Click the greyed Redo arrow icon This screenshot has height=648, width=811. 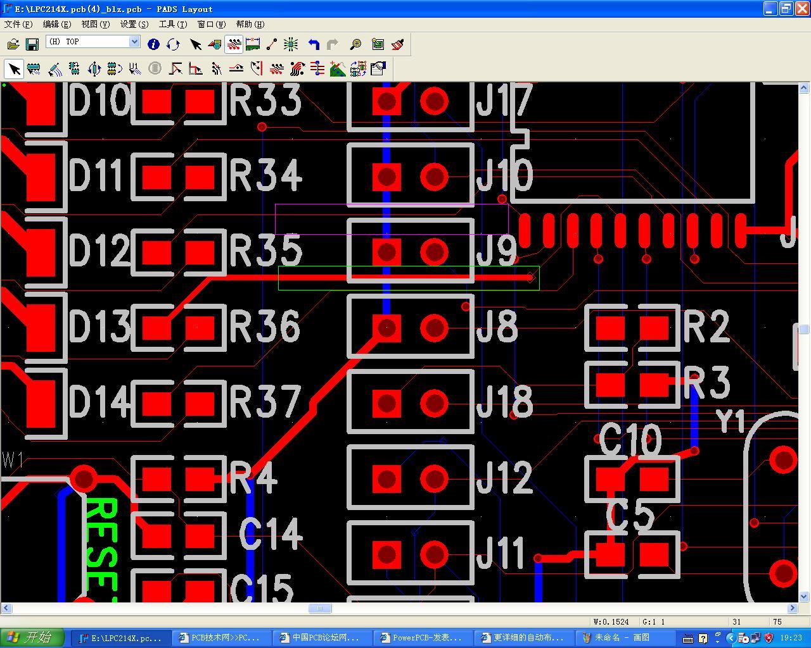[x=333, y=44]
